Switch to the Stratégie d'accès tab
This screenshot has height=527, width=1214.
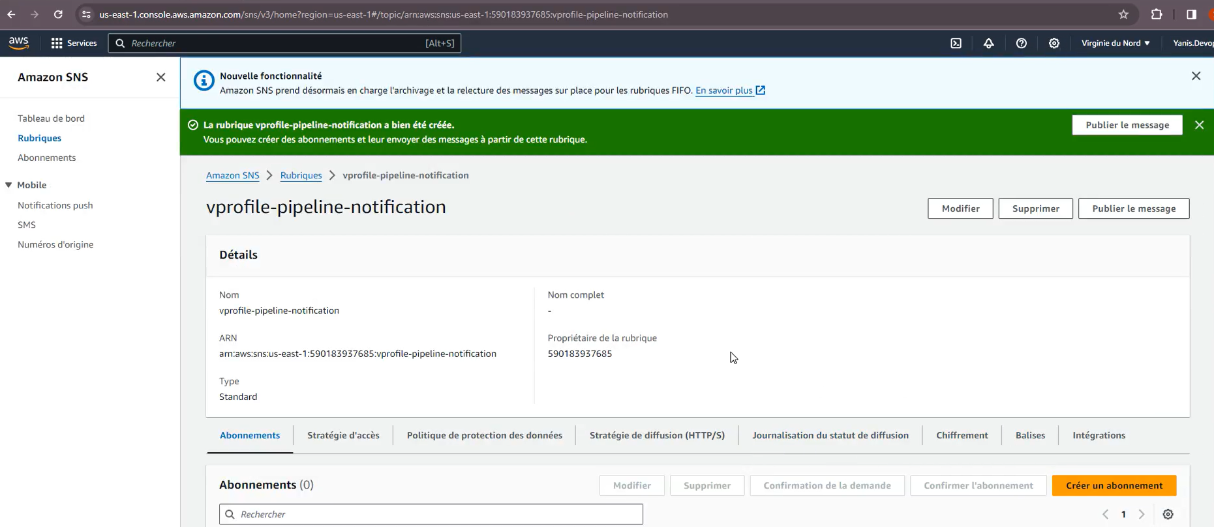point(343,435)
